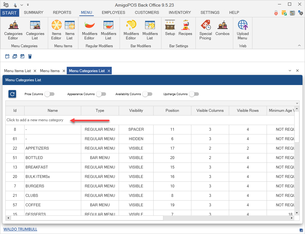Image resolution: width=305 pixels, height=234 pixels.
Task: Open the tab list dropdown arrow
Action: click(x=290, y=71)
